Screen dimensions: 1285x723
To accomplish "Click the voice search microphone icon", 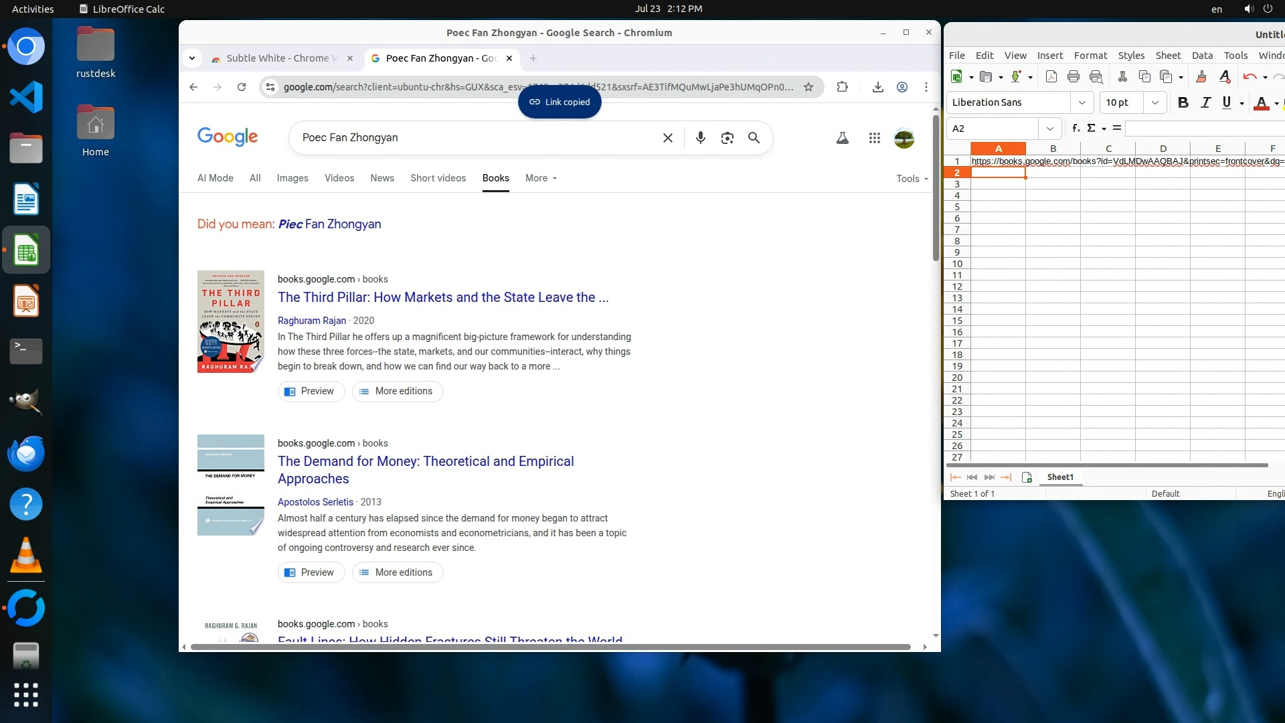I will (700, 138).
